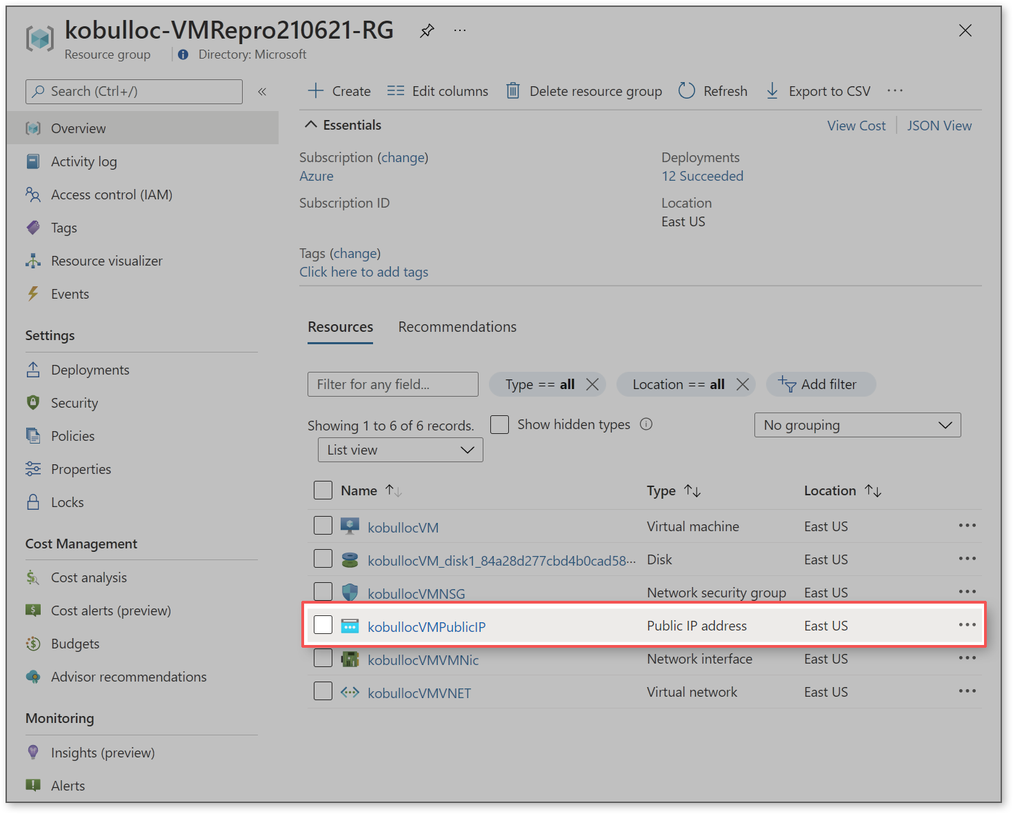Image resolution: width=1013 pixels, height=814 pixels.
Task: Open the List view dropdown
Action: pos(400,450)
